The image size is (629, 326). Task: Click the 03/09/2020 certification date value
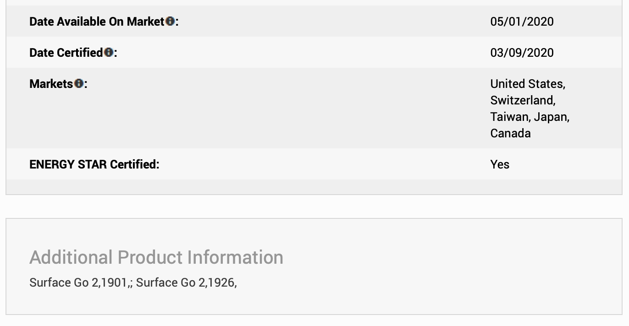(x=522, y=53)
